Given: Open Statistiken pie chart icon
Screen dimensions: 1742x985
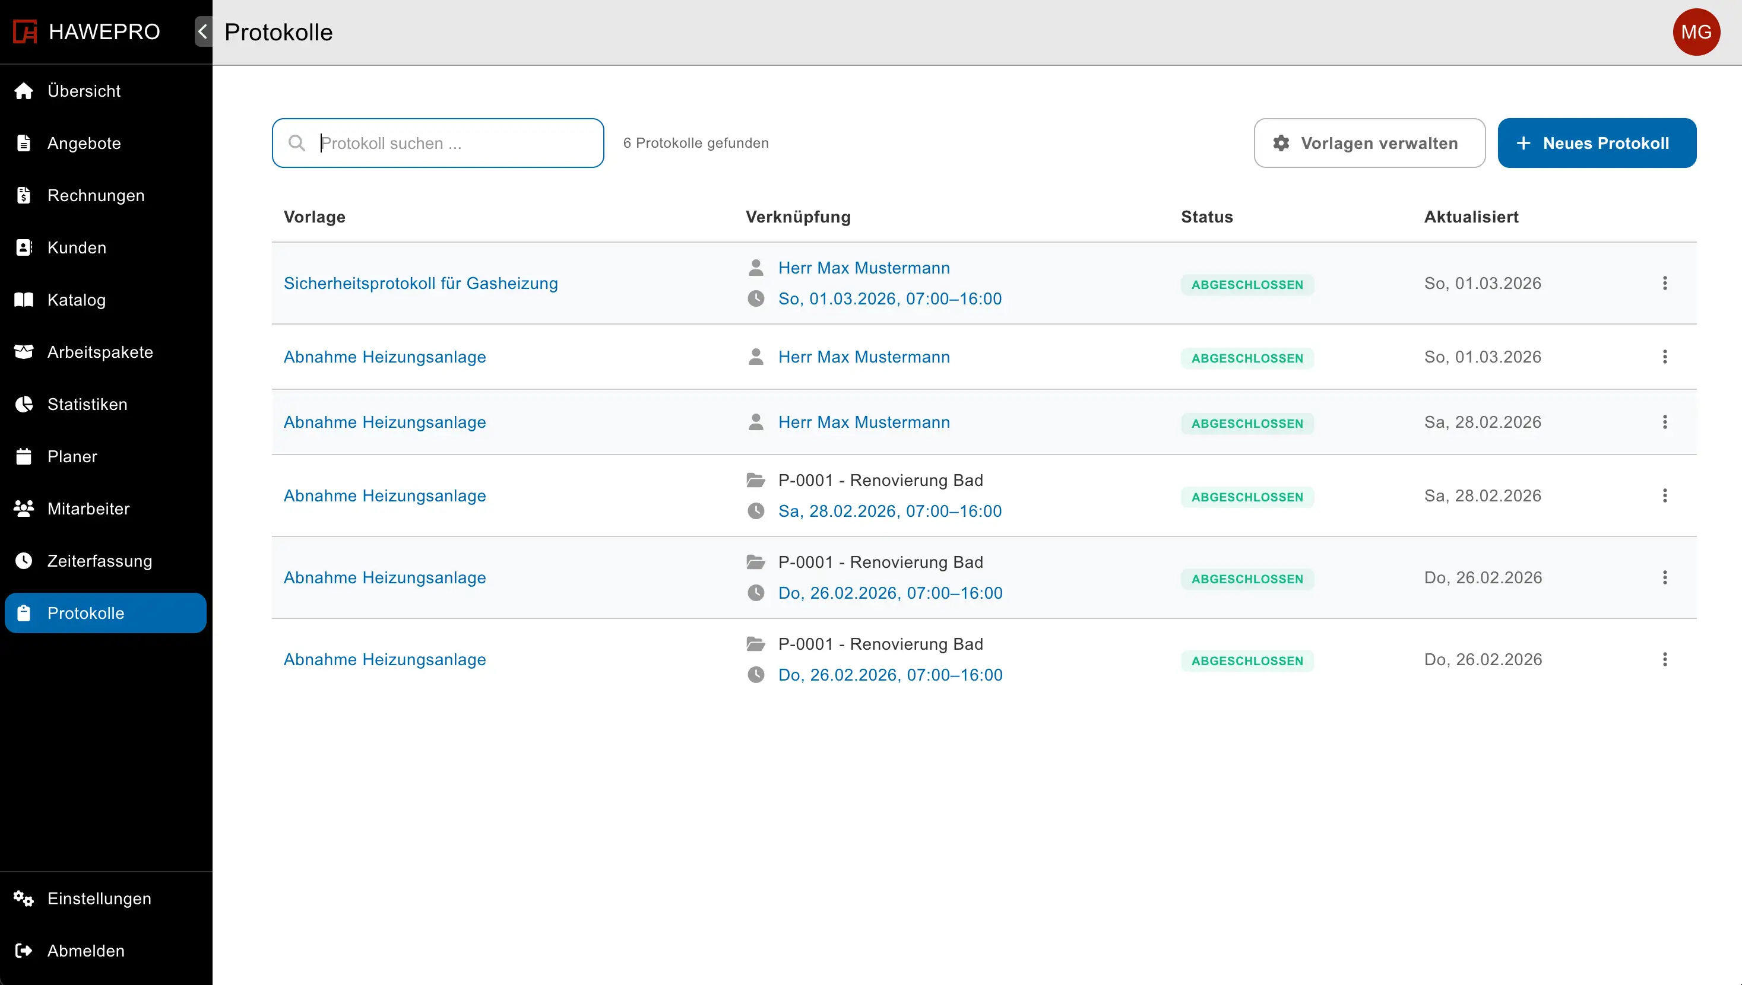Looking at the screenshot, I should pyautogui.click(x=24, y=404).
